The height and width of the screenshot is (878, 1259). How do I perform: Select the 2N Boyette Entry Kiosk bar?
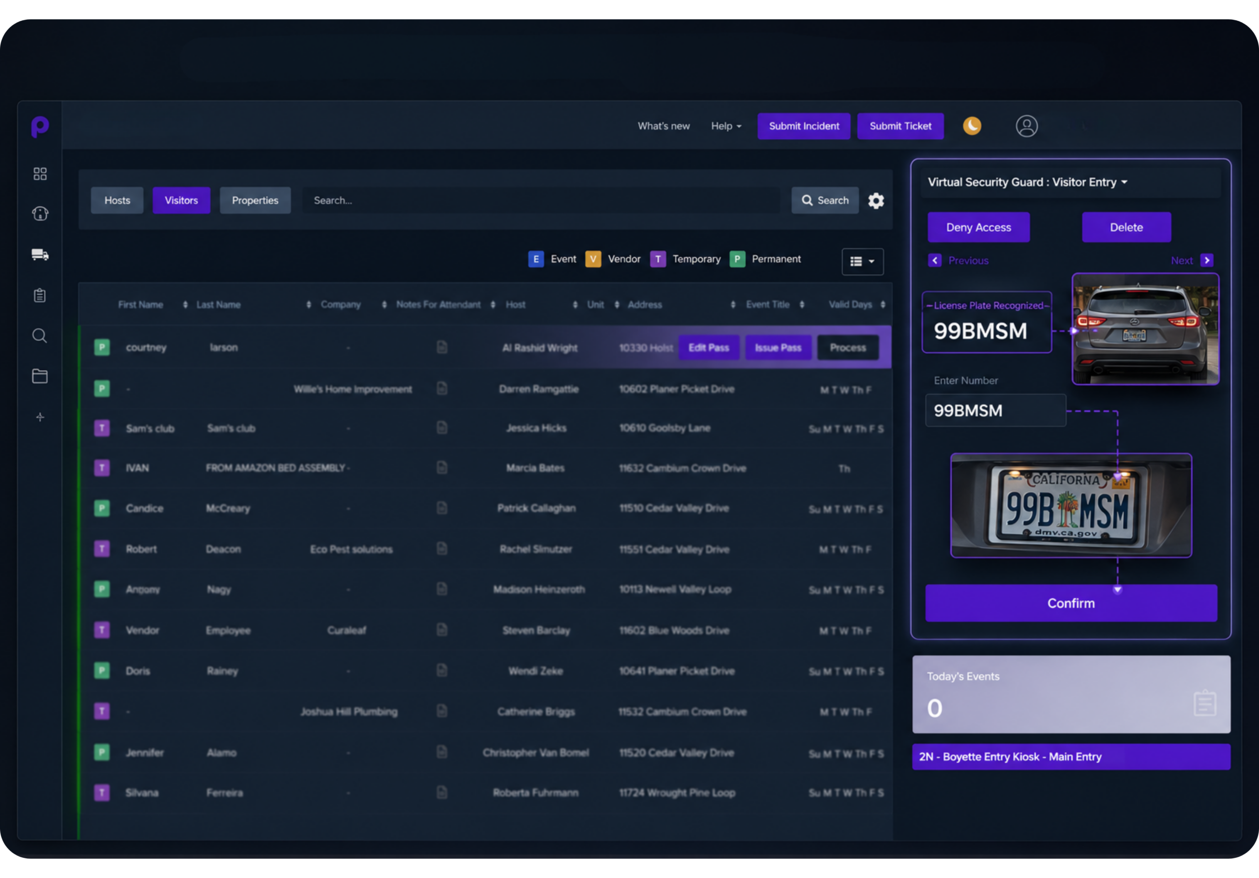[1071, 757]
